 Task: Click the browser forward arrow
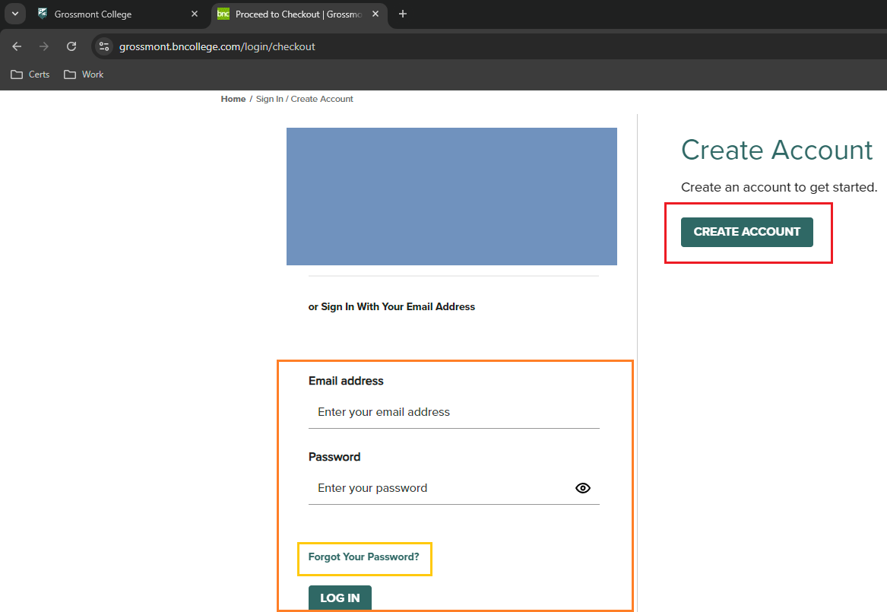[x=44, y=46]
